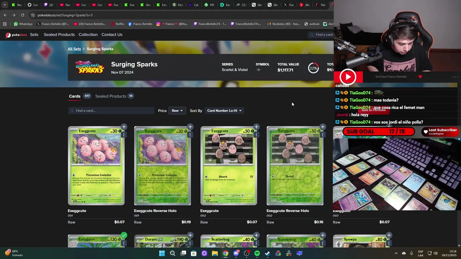Open the Price Raw dropdown
Image resolution: width=461 pixels, height=259 pixels.
tap(177, 111)
